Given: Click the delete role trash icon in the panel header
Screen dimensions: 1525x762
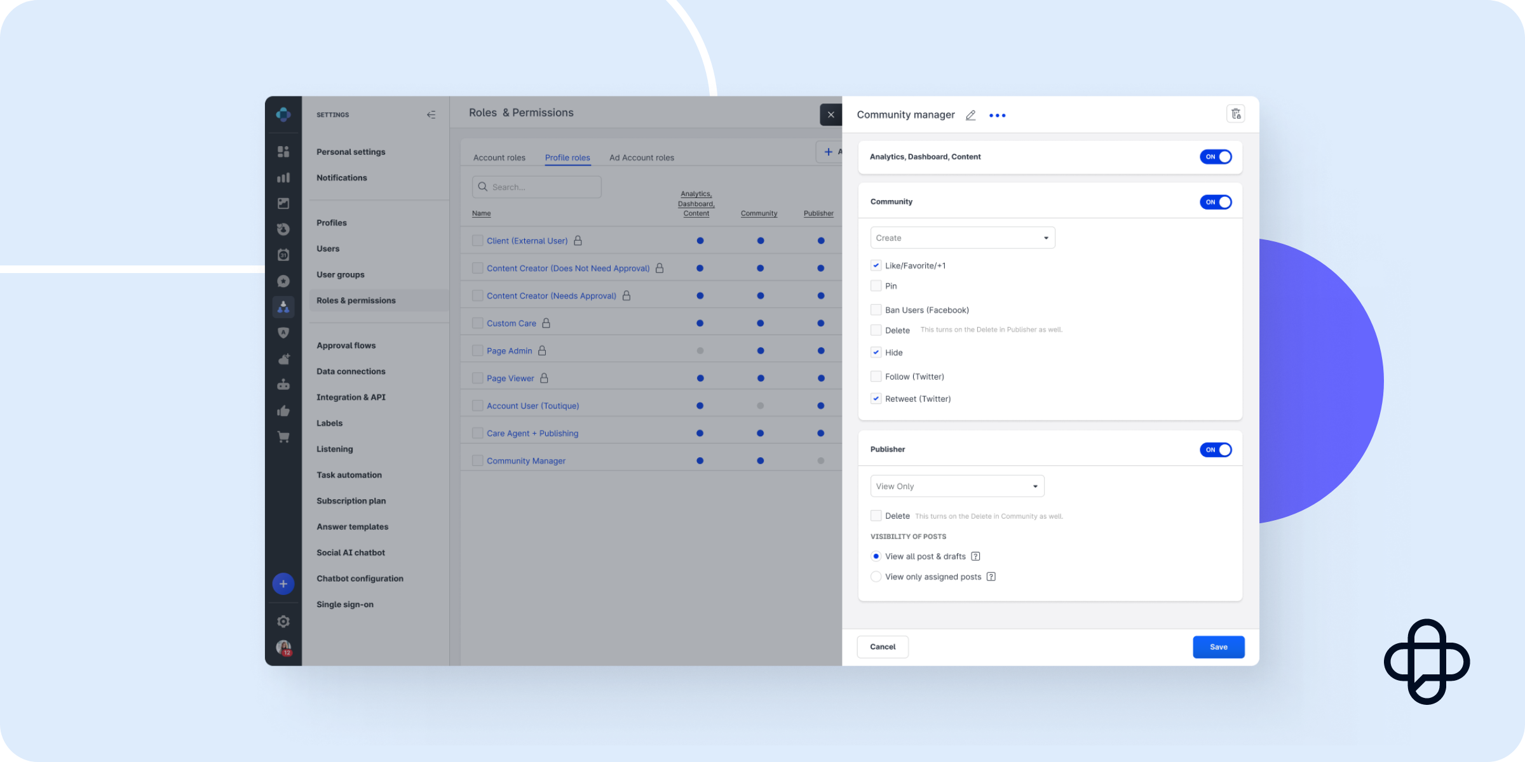Looking at the screenshot, I should pyautogui.click(x=1235, y=114).
